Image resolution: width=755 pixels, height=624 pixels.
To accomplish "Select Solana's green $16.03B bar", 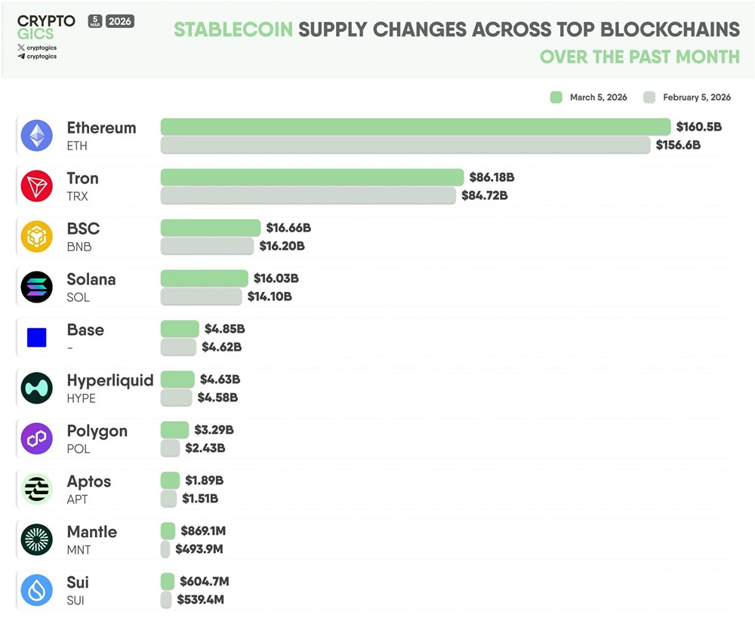I will (204, 278).
